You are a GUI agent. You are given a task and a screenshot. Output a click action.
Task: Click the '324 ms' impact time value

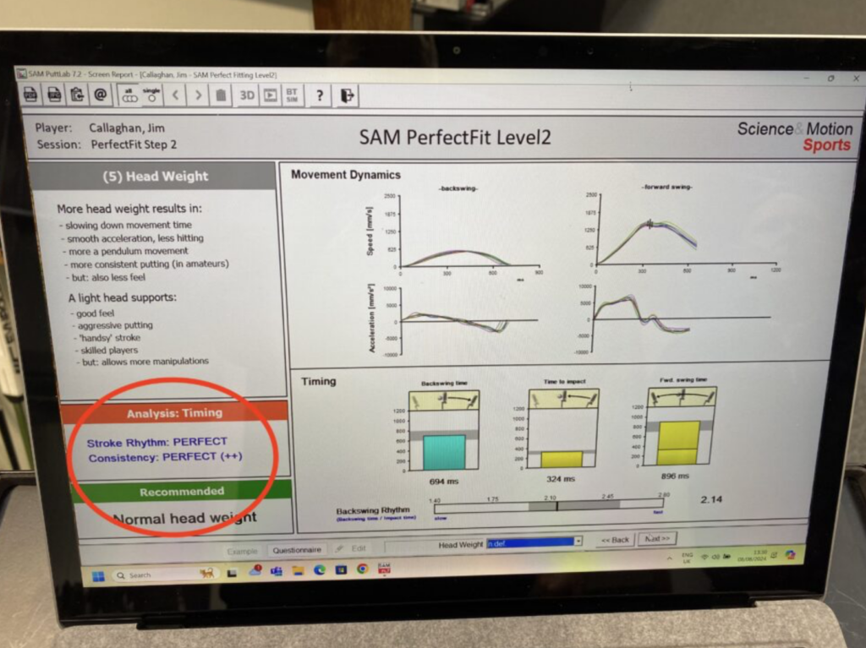561,479
